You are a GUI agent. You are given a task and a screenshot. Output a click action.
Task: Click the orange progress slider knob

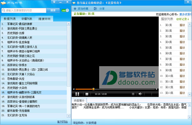click(93, 89)
